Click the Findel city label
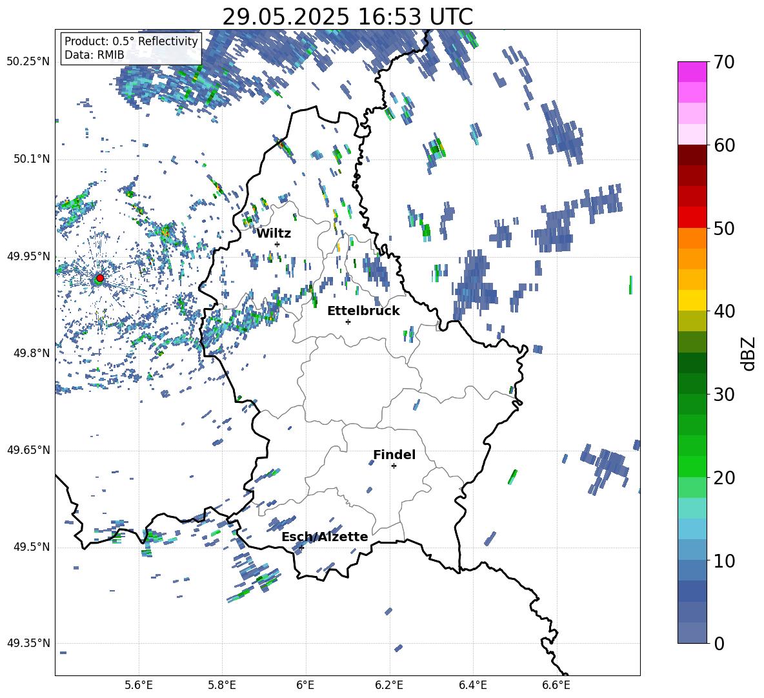 [x=394, y=455]
